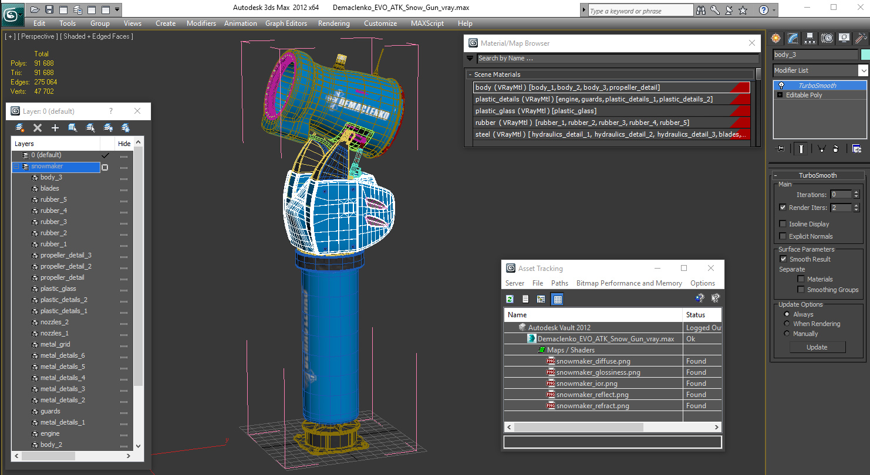The height and width of the screenshot is (475, 870).
Task: Open the Rendering menu
Action: click(333, 23)
